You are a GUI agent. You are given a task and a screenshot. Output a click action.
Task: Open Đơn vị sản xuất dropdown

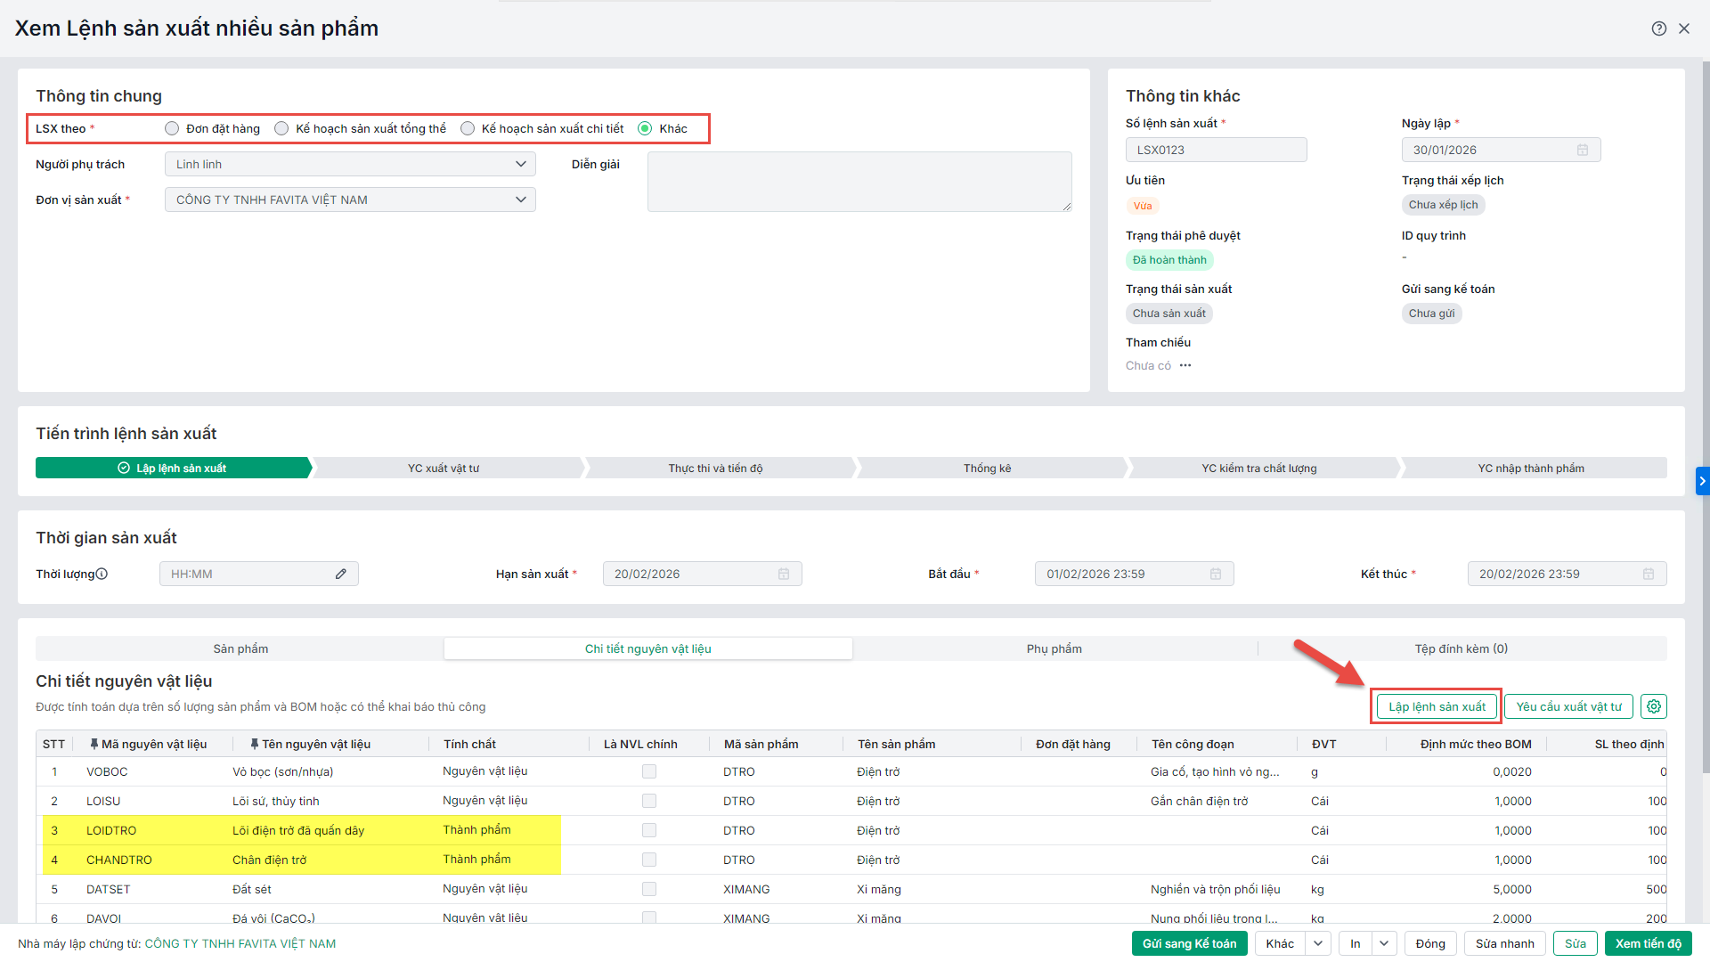tap(521, 200)
